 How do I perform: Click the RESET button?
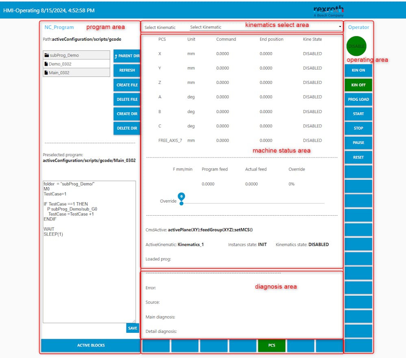click(x=358, y=157)
